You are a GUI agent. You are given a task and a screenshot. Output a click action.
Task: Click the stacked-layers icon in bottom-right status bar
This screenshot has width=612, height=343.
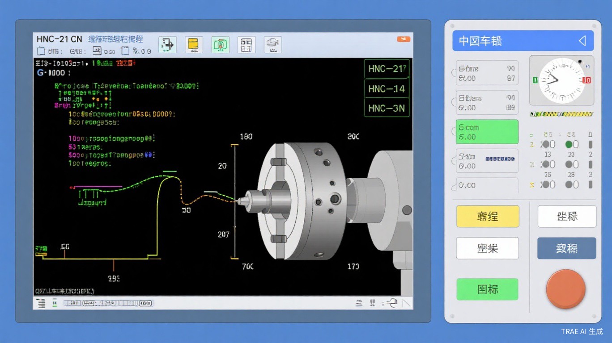359,303
